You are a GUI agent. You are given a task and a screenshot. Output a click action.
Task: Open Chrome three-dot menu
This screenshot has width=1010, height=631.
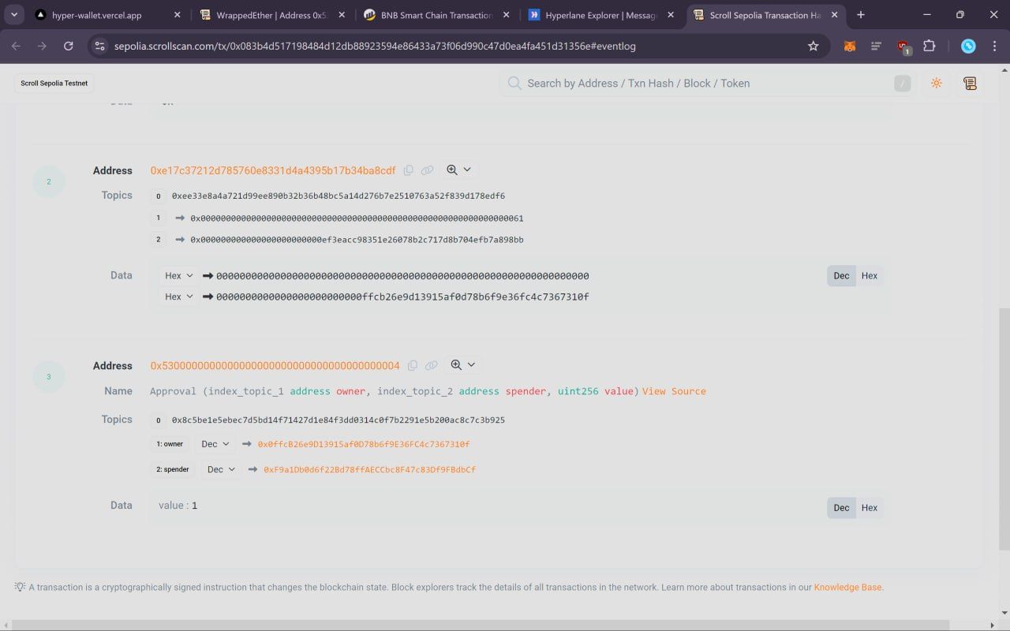coord(994,46)
